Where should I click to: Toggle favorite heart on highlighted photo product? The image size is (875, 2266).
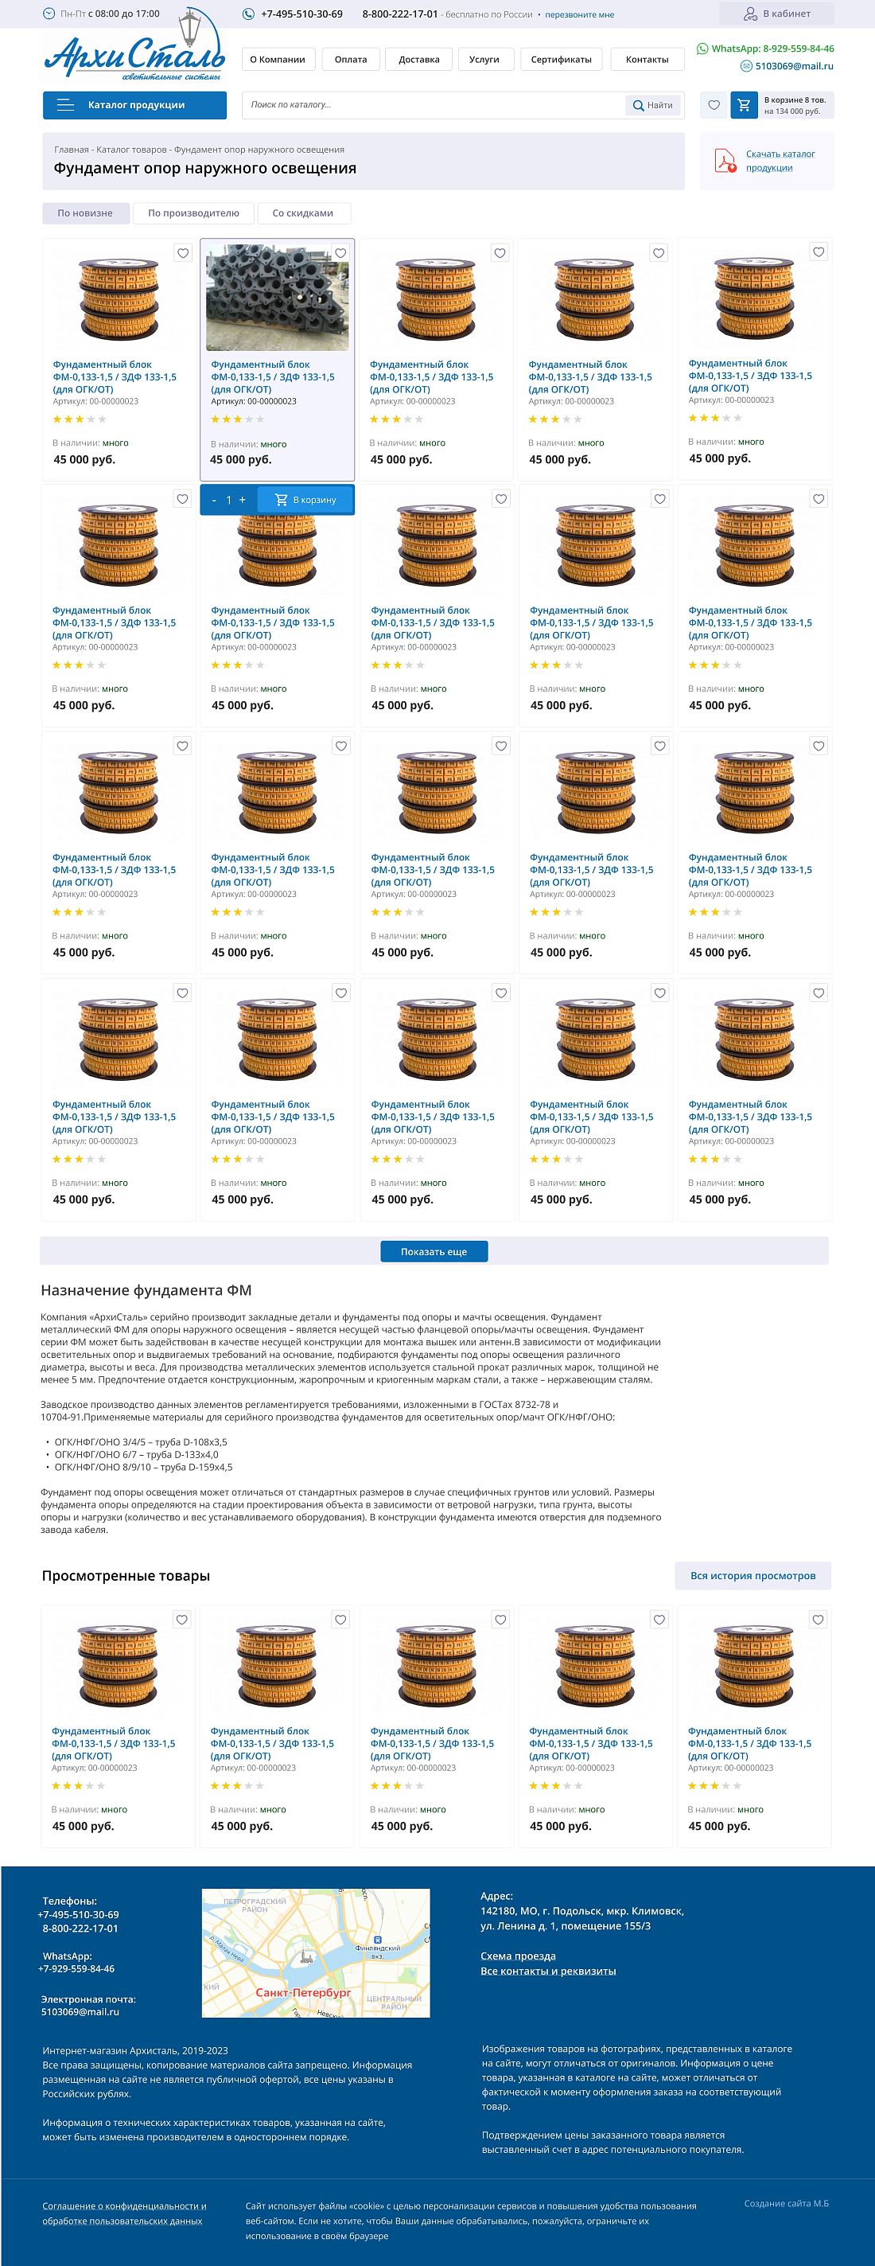tap(340, 253)
